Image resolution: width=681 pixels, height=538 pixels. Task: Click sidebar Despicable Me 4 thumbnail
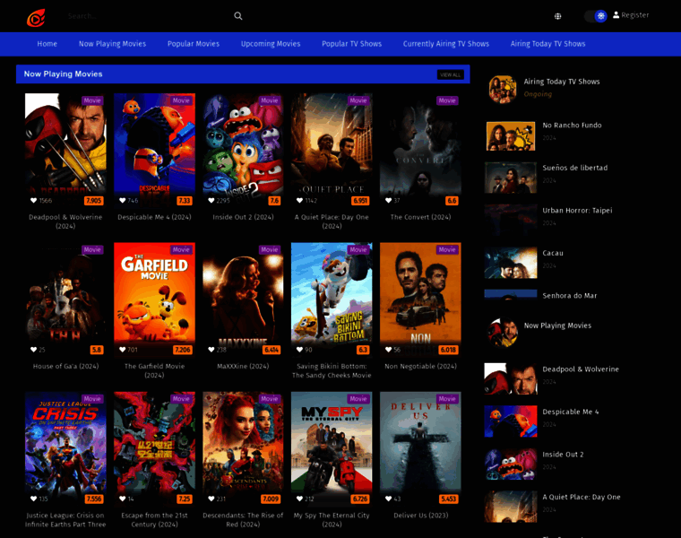point(511,421)
